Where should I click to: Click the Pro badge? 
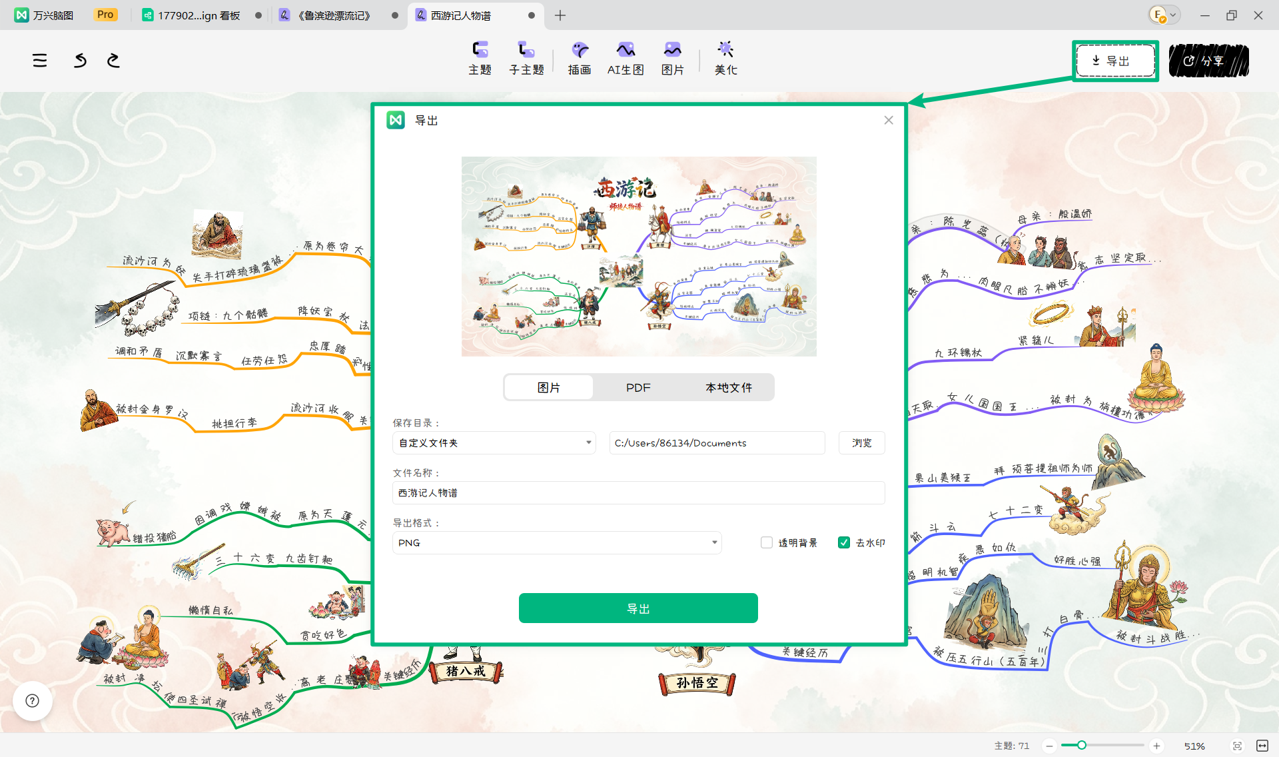(x=105, y=15)
